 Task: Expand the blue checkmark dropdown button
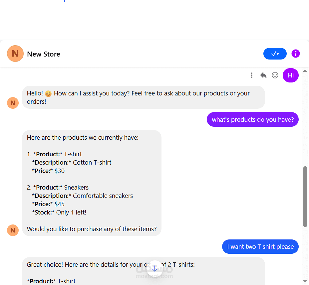click(275, 54)
